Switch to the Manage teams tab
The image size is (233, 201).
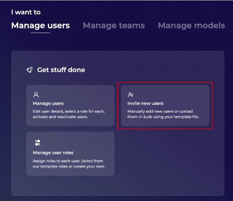pyautogui.click(x=114, y=25)
